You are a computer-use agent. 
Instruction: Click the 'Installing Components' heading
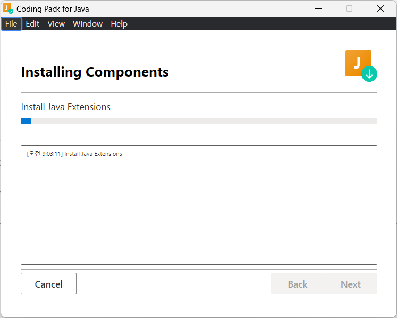(x=95, y=72)
